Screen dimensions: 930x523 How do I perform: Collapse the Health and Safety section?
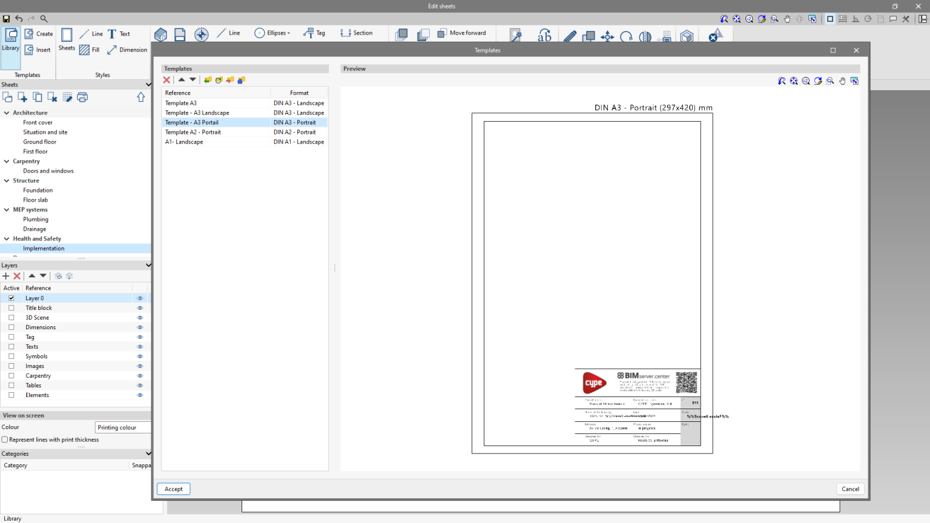pyautogui.click(x=7, y=238)
